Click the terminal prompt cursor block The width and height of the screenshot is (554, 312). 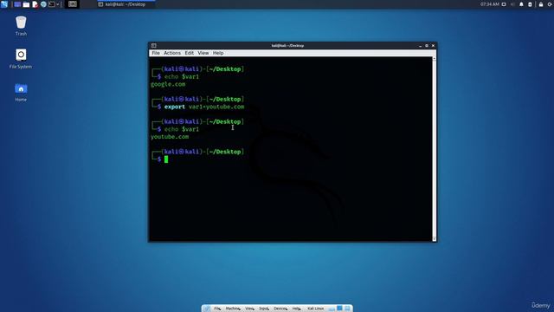click(x=166, y=159)
